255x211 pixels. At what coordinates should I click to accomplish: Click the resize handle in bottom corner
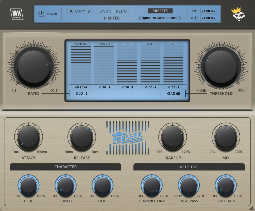(x=251, y=208)
